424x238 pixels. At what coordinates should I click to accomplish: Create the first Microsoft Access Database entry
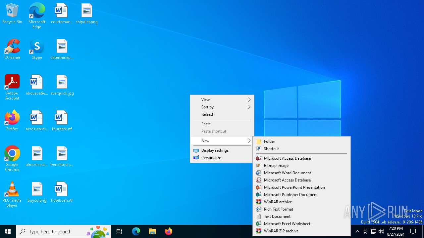pyautogui.click(x=301, y=158)
